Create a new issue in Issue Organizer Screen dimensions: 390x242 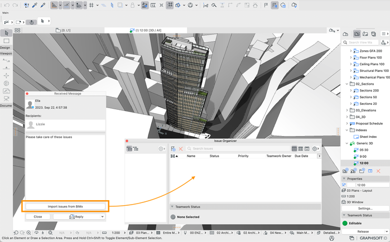point(174,149)
